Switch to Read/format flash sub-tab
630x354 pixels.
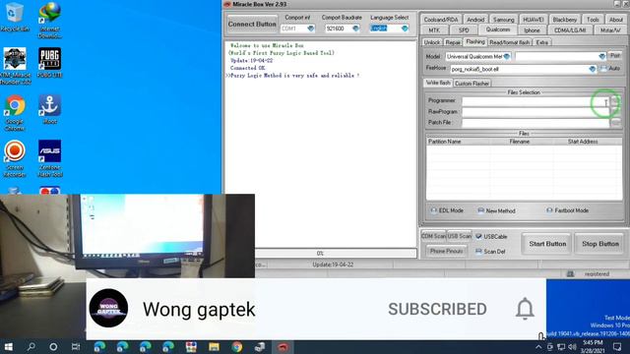pos(510,42)
